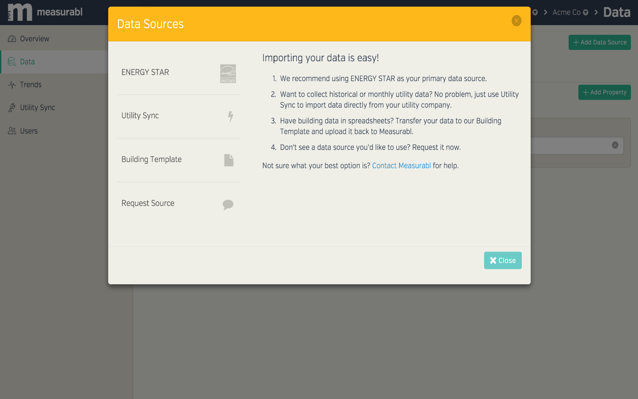The width and height of the screenshot is (638, 399).
Task: Click the Measurabl logo icon
Action: point(20,12)
